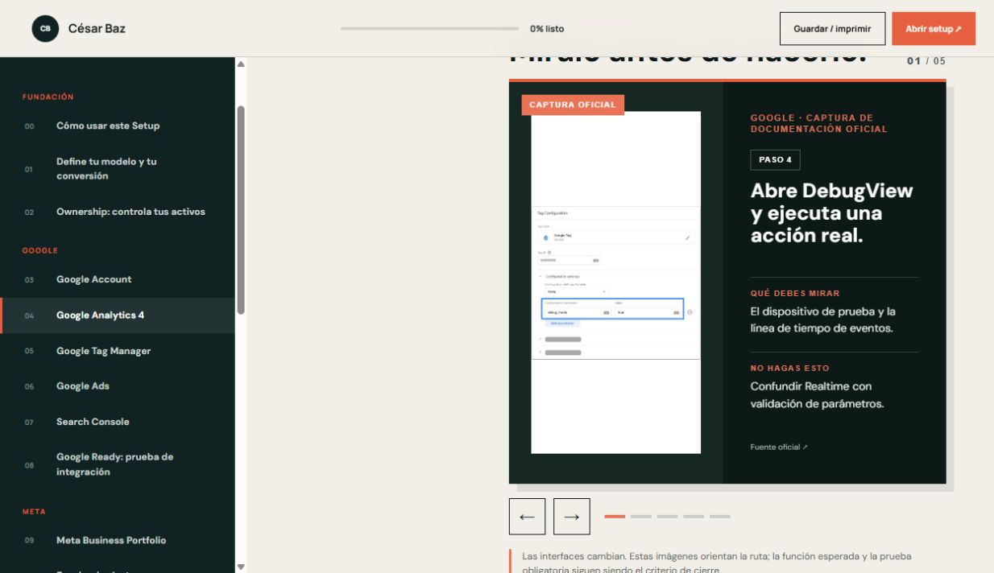The width and height of the screenshot is (994, 573).
Task: Open the Google Tag Manager section
Action: click(118, 351)
